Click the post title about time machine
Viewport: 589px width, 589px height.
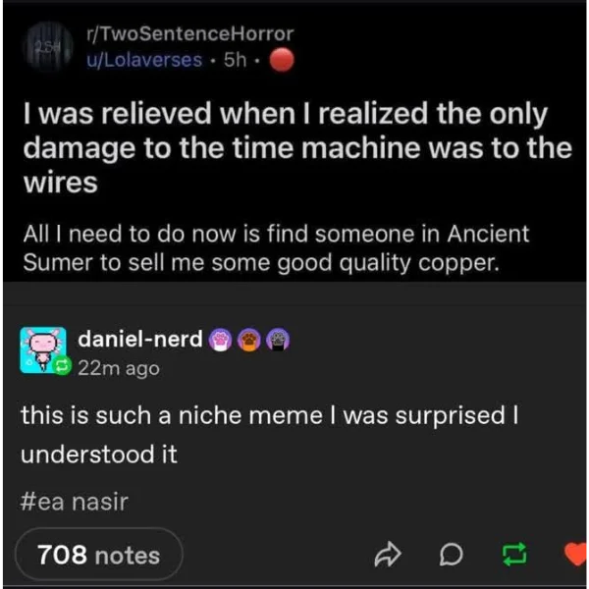[x=297, y=147]
